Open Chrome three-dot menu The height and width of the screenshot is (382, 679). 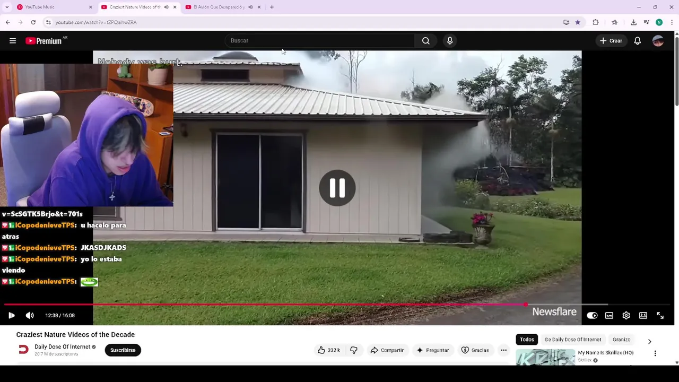click(x=672, y=22)
